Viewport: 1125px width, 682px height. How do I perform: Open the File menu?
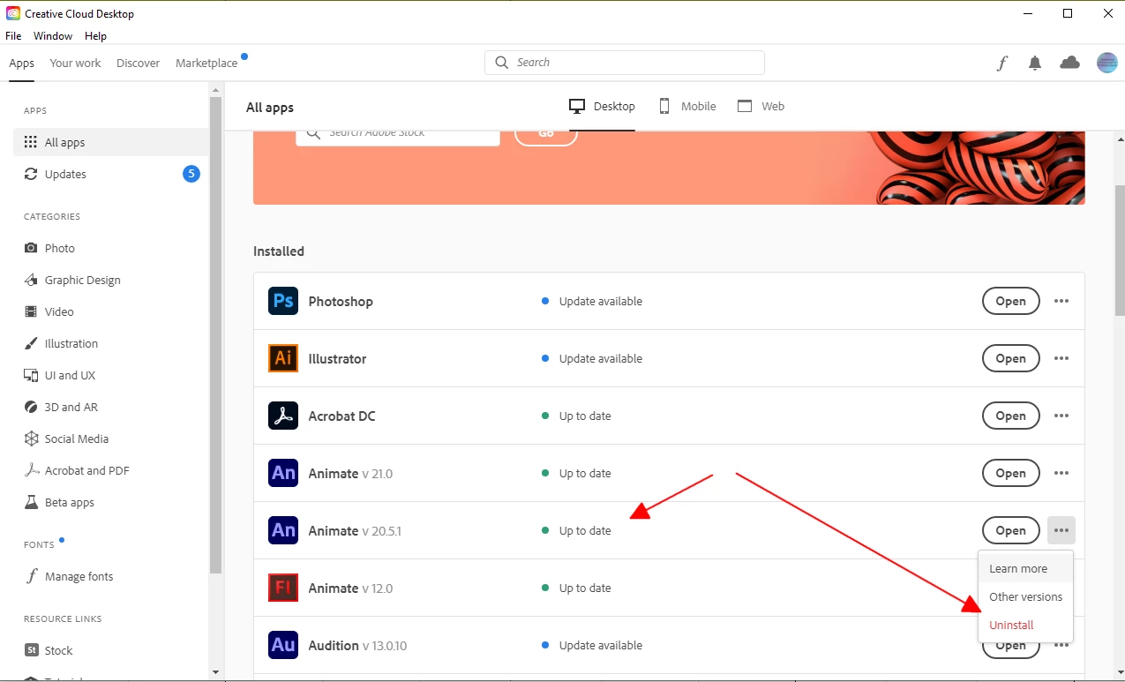[13, 36]
